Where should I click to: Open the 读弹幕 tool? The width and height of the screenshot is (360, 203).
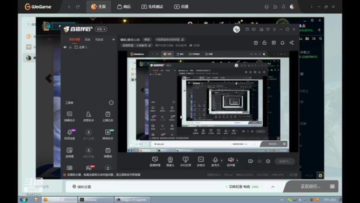(69, 152)
